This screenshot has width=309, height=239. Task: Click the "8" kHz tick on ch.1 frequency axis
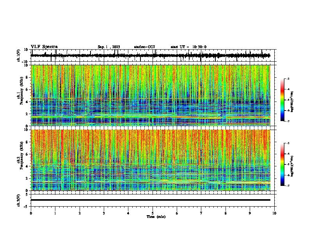tap(27, 77)
